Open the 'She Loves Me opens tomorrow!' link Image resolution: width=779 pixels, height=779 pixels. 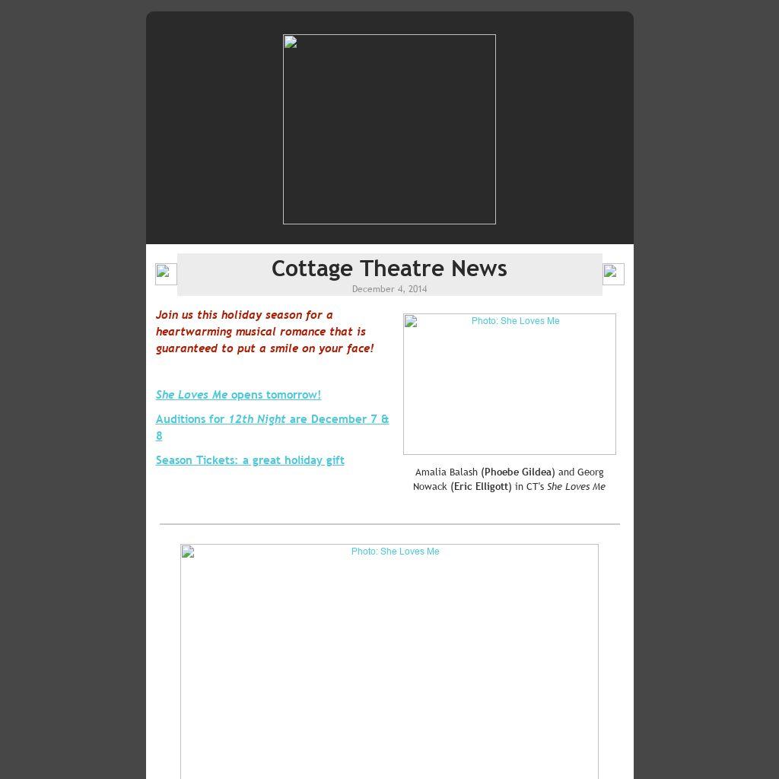coord(238,395)
